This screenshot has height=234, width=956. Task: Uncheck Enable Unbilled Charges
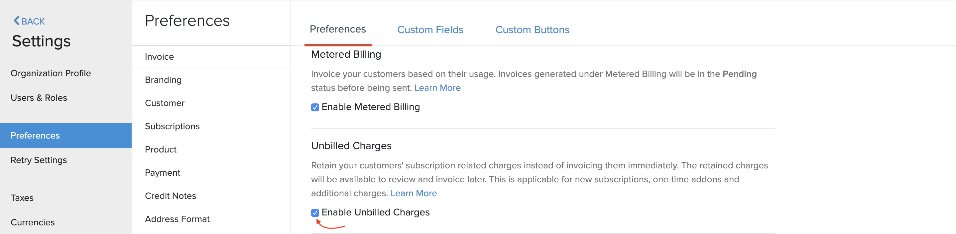click(x=315, y=212)
